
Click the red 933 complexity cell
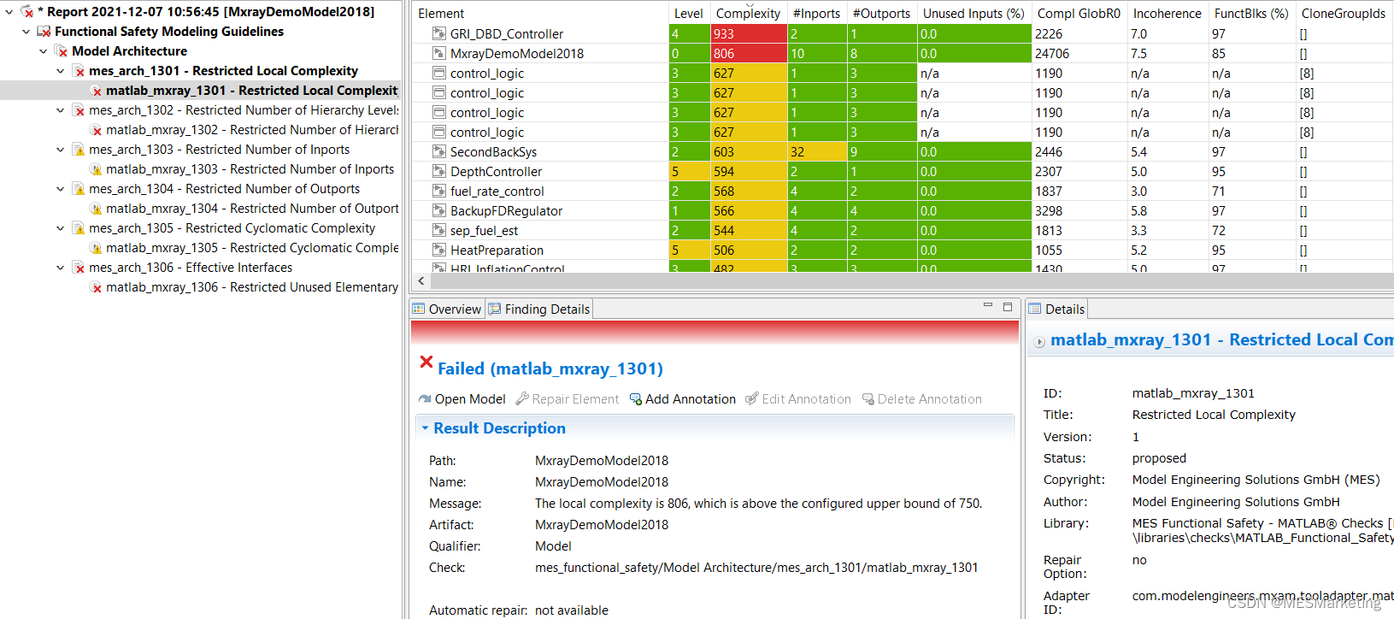point(749,33)
